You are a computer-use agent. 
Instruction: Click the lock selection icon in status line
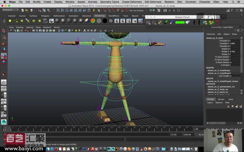94,10
